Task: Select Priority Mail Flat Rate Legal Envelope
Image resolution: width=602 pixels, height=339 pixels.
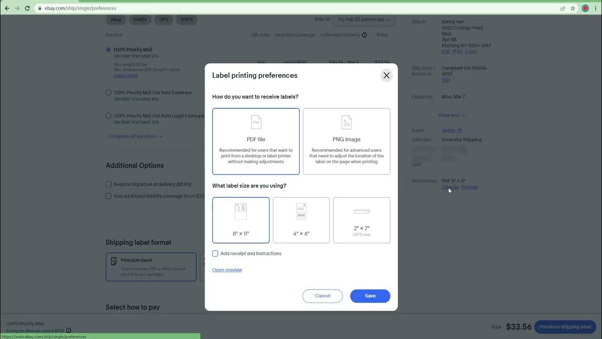Action: (109, 116)
